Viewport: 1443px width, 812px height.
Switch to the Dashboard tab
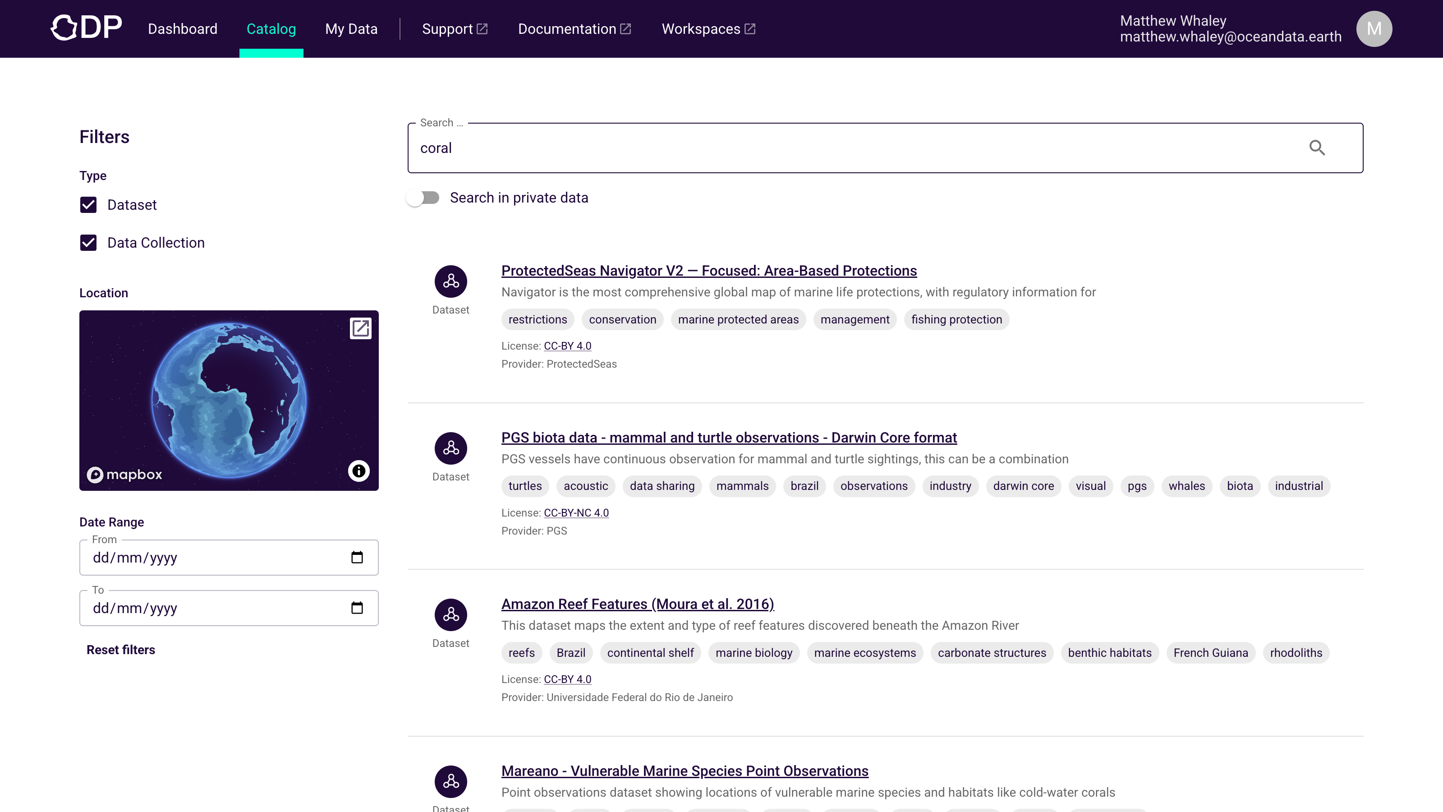(x=183, y=28)
